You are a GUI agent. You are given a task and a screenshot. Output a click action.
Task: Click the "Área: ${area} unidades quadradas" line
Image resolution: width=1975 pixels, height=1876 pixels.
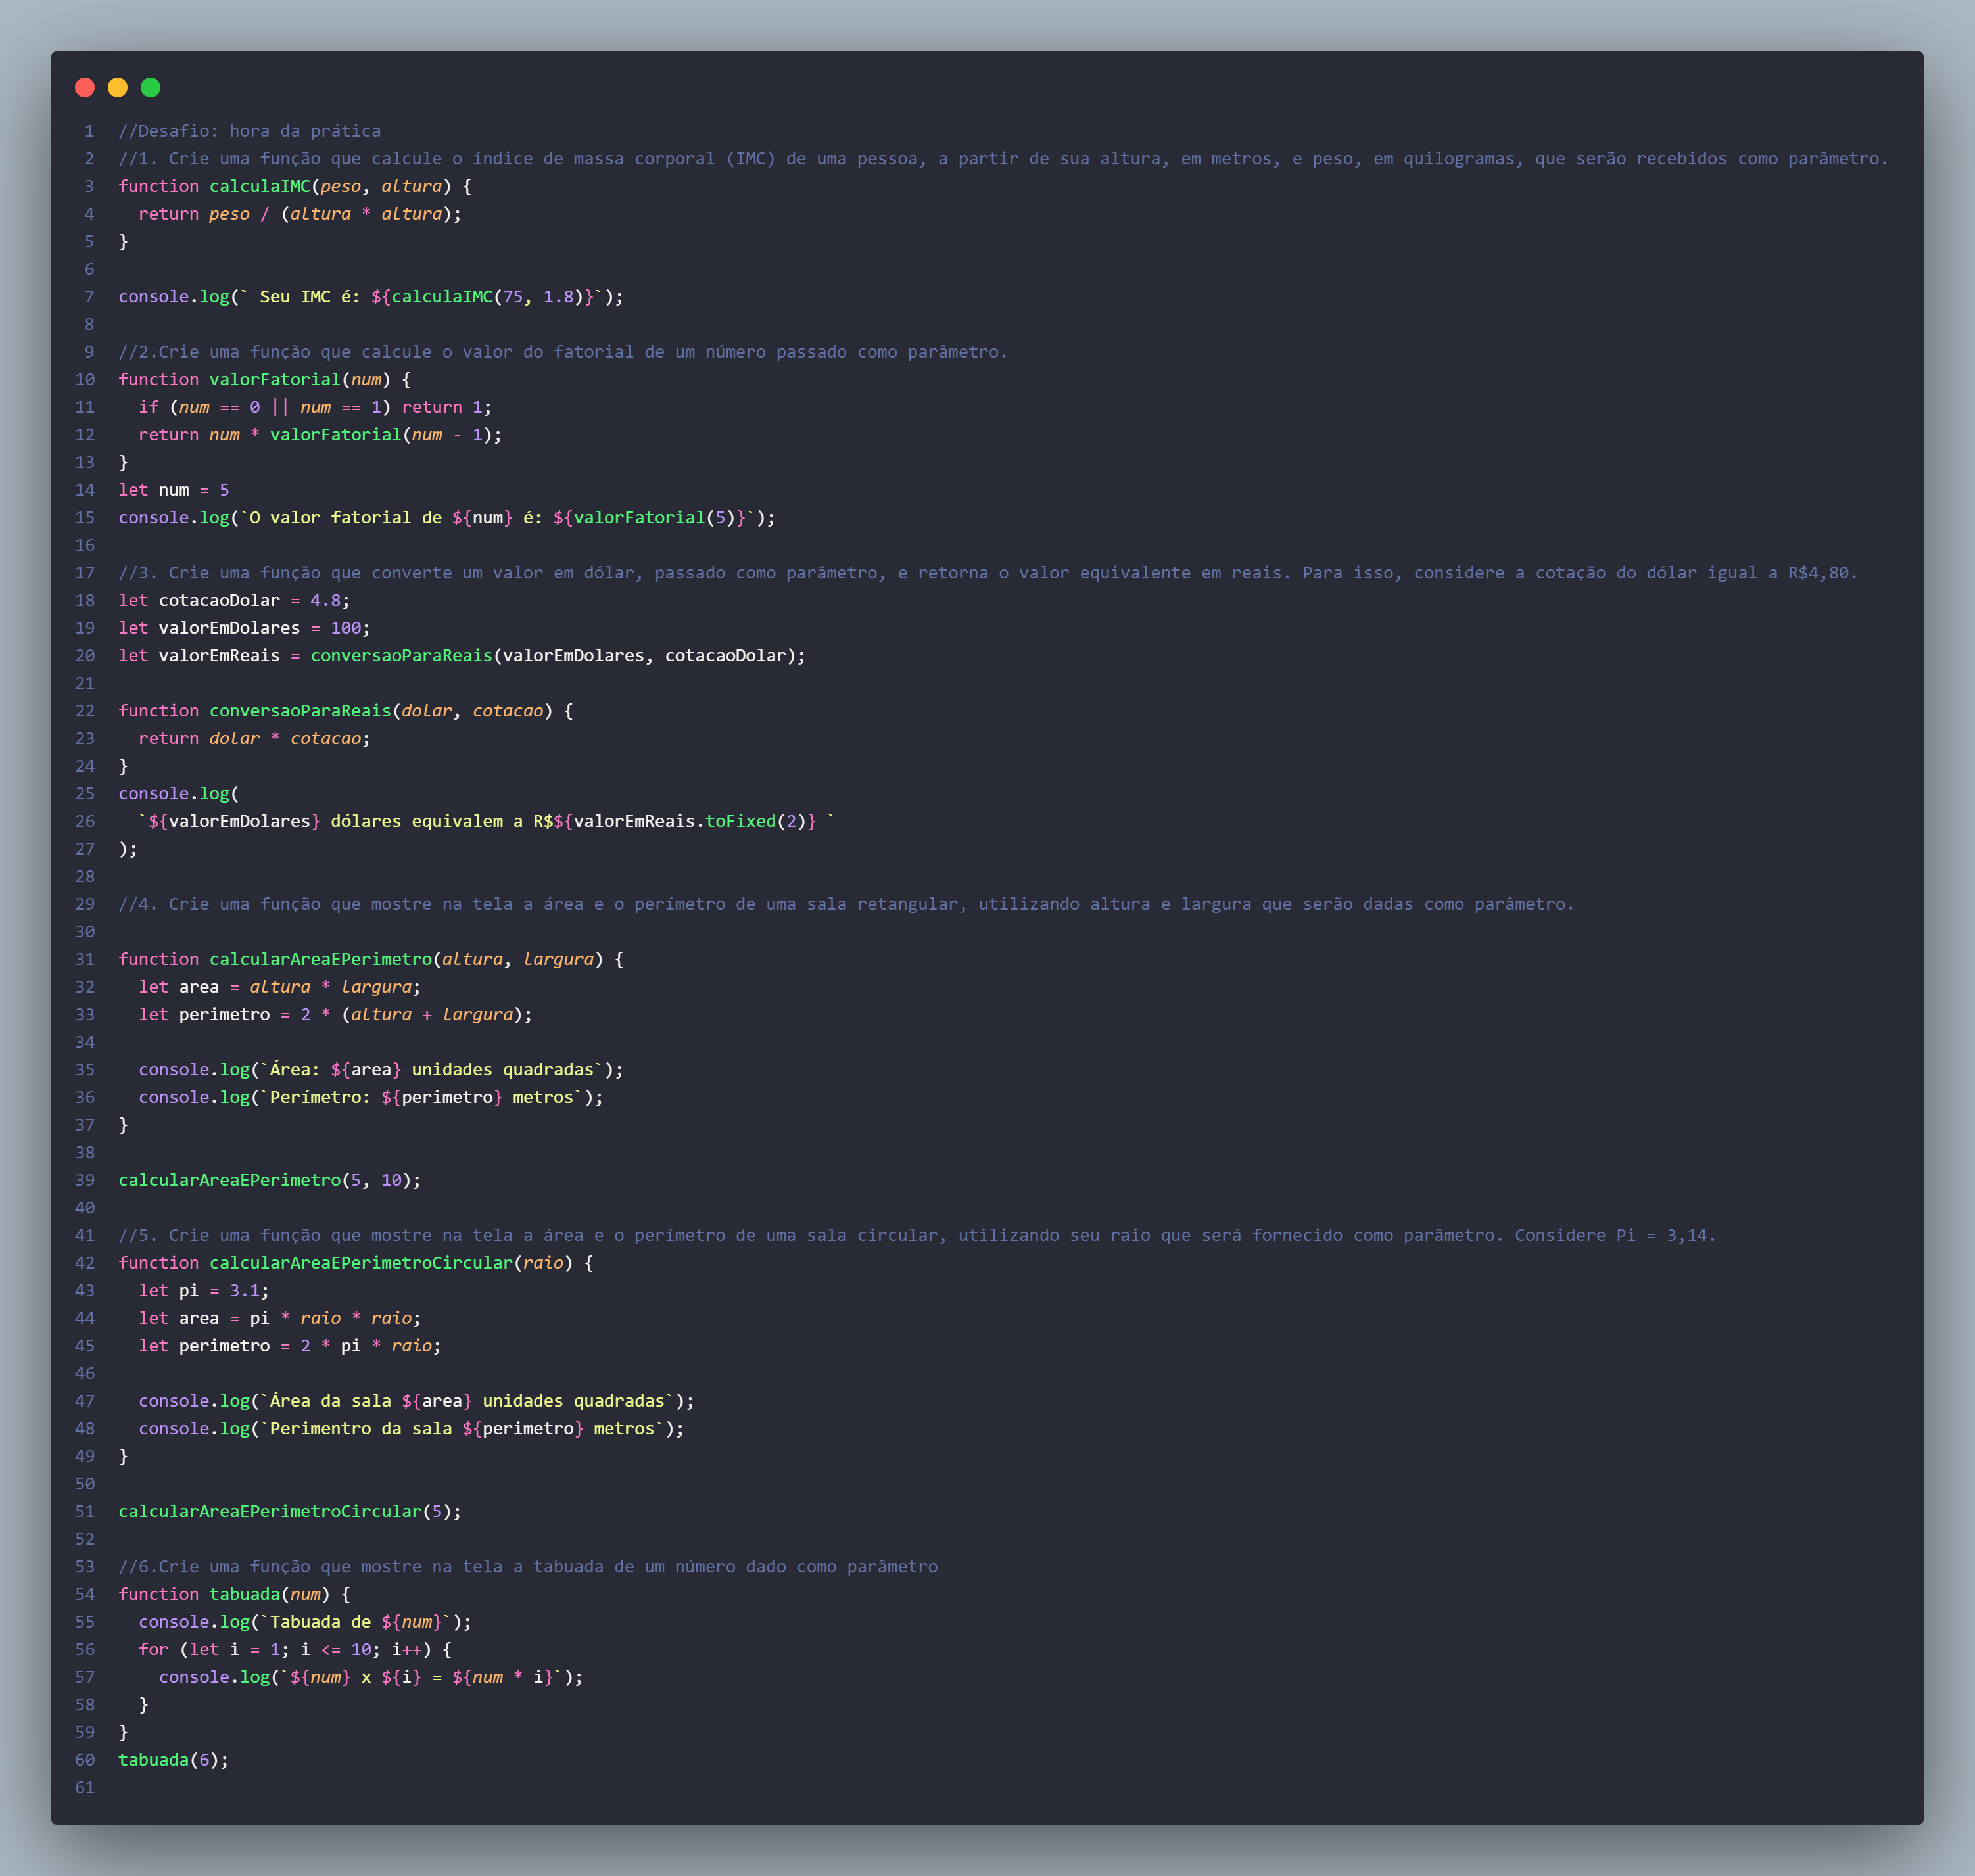click(381, 1070)
